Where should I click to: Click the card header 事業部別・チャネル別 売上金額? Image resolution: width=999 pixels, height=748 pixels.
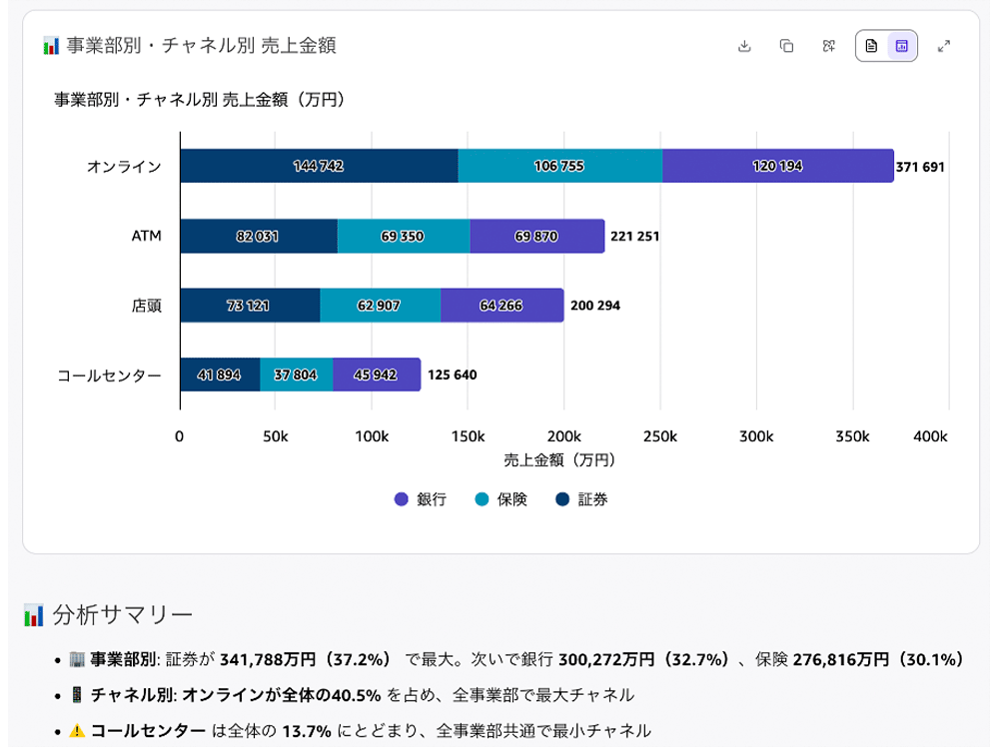[202, 46]
